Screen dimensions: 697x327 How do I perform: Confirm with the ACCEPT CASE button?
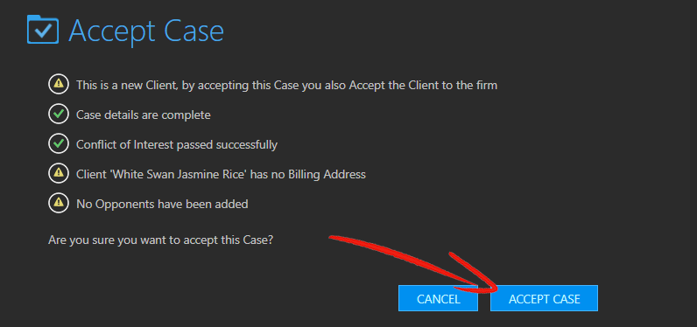click(544, 298)
